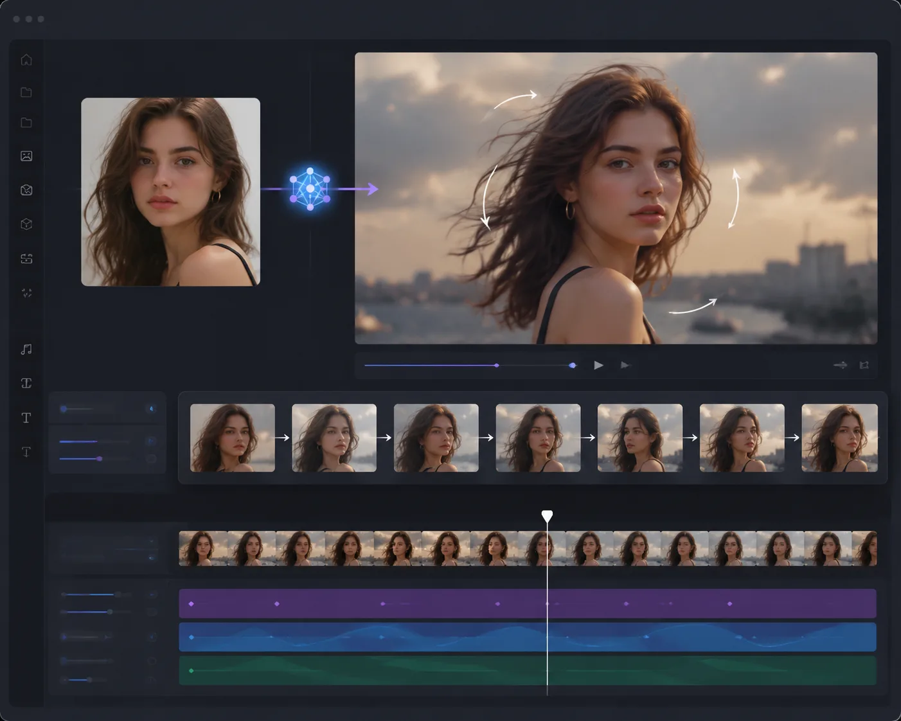
Task: Click the blue handle on the preview progress bar
Action: pos(572,365)
